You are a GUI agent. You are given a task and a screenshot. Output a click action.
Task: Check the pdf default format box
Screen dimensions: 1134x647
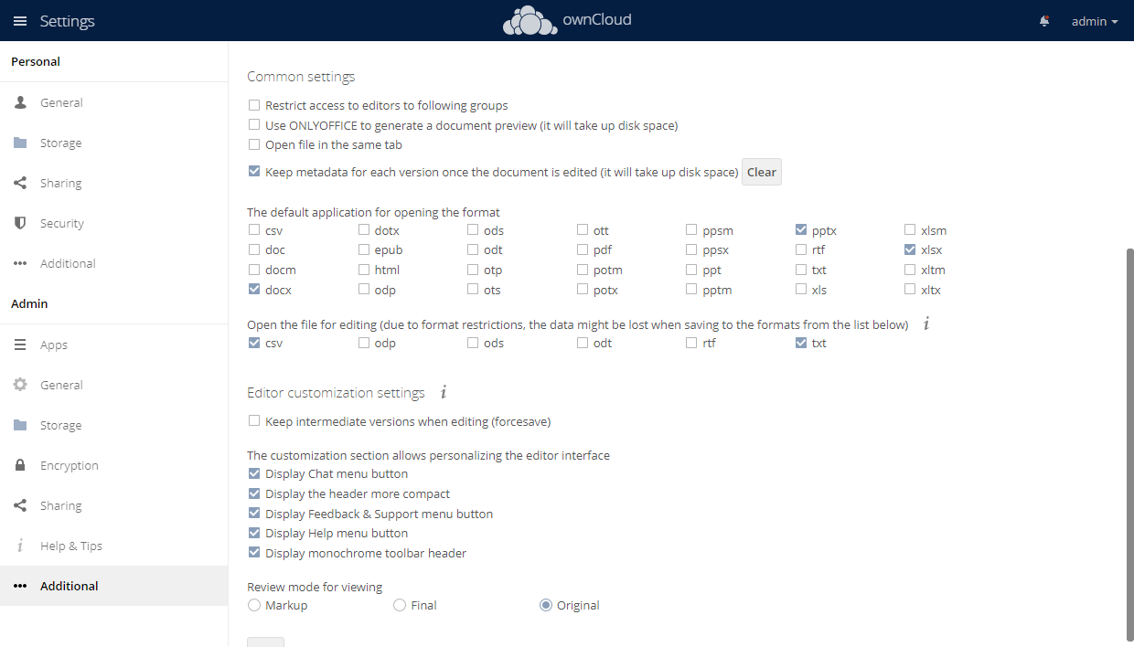(x=583, y=249)
